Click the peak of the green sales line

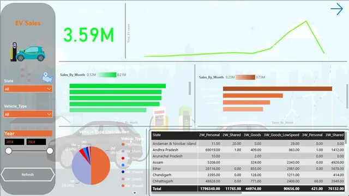(x=306, y=21)
